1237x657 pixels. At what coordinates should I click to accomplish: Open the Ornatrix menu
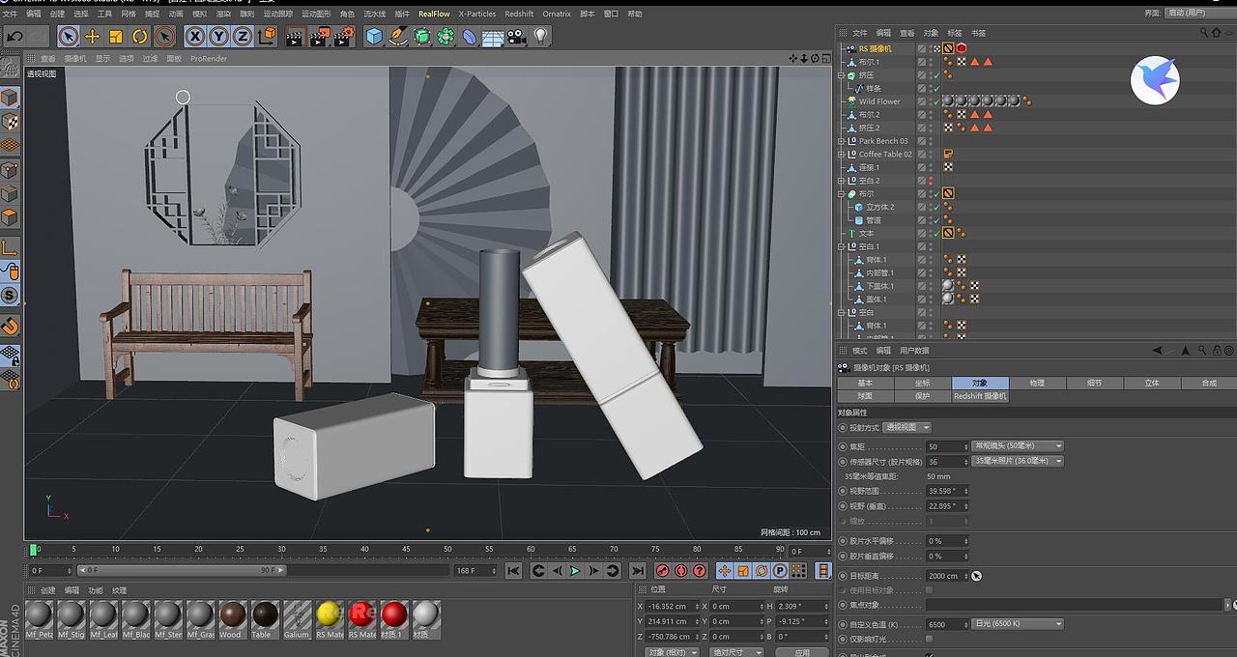(557, 14)
